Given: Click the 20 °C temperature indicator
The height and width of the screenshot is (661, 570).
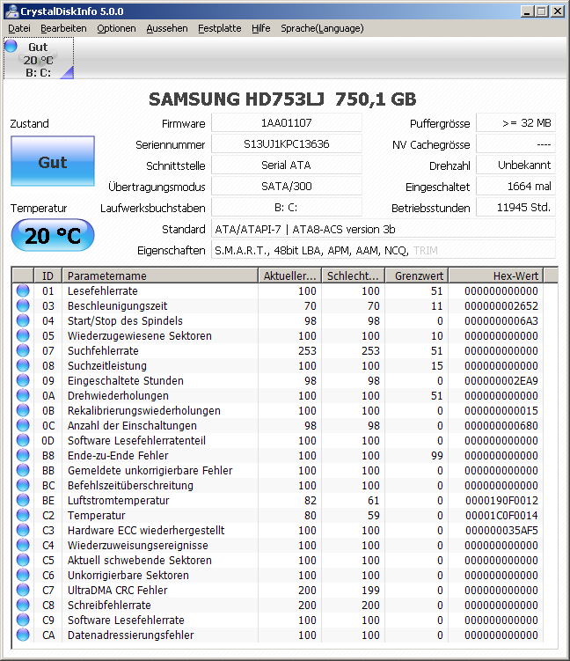Looking at the screenshot, I should 53,235.
